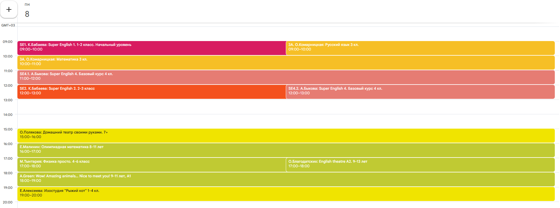Open Русский язык 3 кл. event
Viewport: 560px width, 208px height.
click(x=420, y=48)
